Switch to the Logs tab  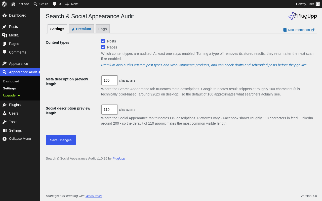tap(103, 29)
